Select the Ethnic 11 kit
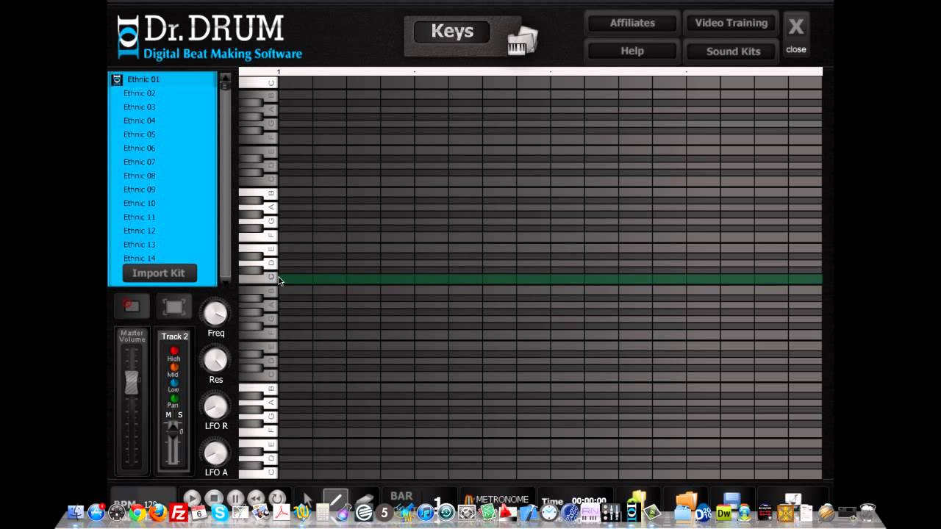This screenshot has width=941, height=529. (139, 217)
